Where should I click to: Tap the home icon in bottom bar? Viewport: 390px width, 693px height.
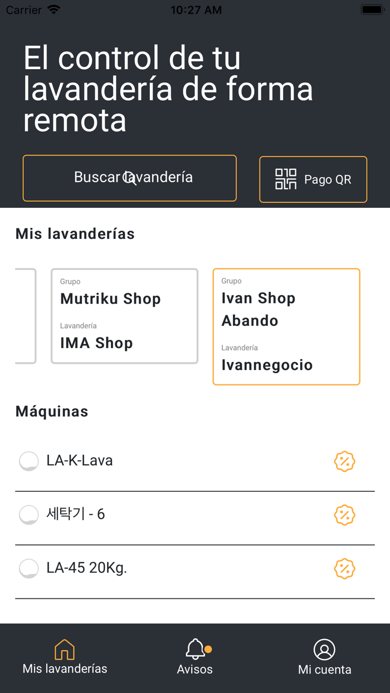click(65, 650)
